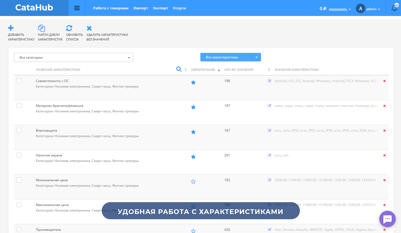Screen dimensions: 401x233
Task: Click the Добавить характеристику label
Action: point(21,37)
